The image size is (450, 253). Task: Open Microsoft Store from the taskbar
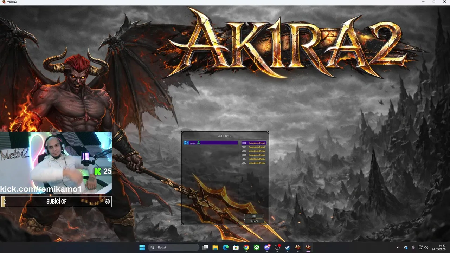tap(236, 247)
